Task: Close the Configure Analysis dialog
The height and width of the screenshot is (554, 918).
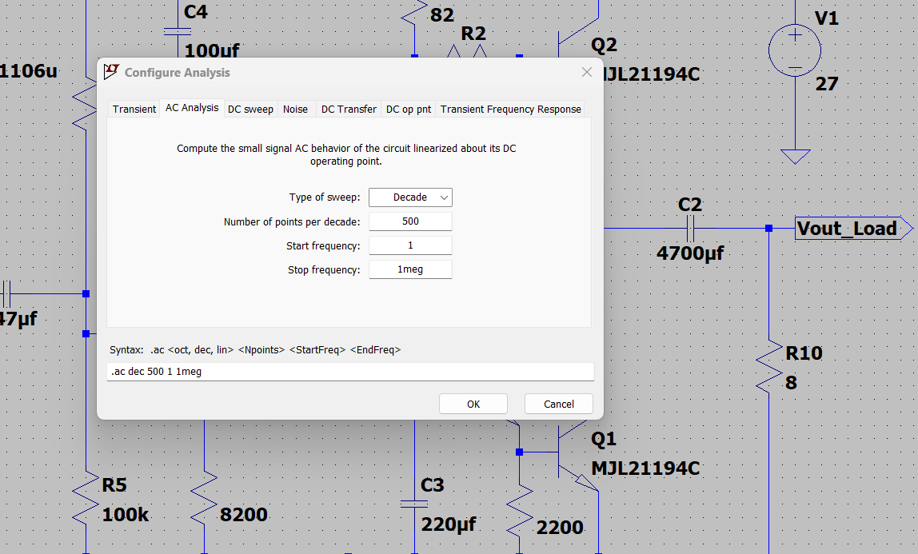Action: pyautogui.click(x=587, y=72)
